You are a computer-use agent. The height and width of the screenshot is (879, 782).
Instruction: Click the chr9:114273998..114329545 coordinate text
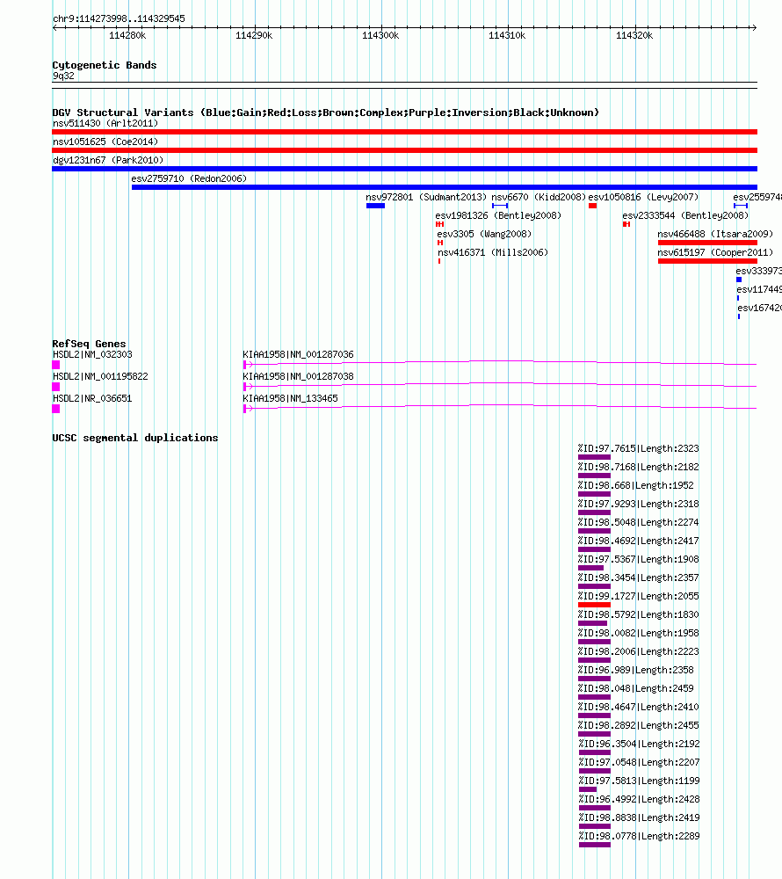click(x=119, y=19)
